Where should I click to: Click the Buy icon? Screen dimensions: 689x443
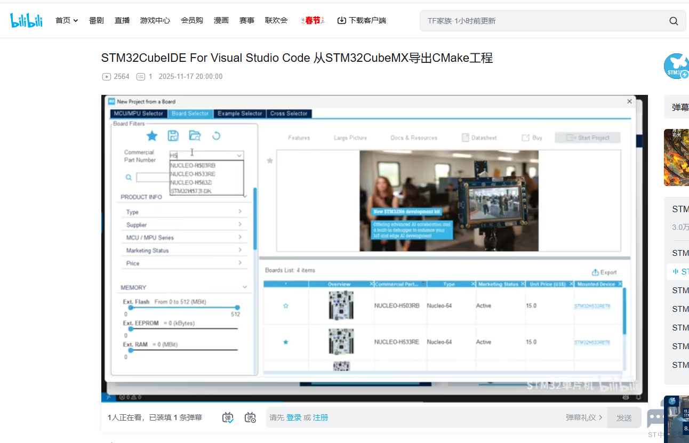point(526,138)
